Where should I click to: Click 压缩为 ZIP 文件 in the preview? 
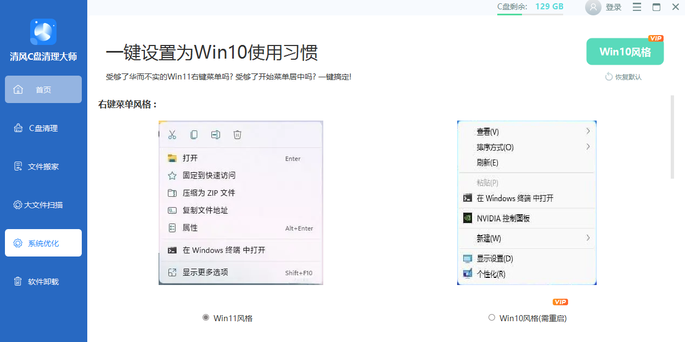click(x=209, y=193)
